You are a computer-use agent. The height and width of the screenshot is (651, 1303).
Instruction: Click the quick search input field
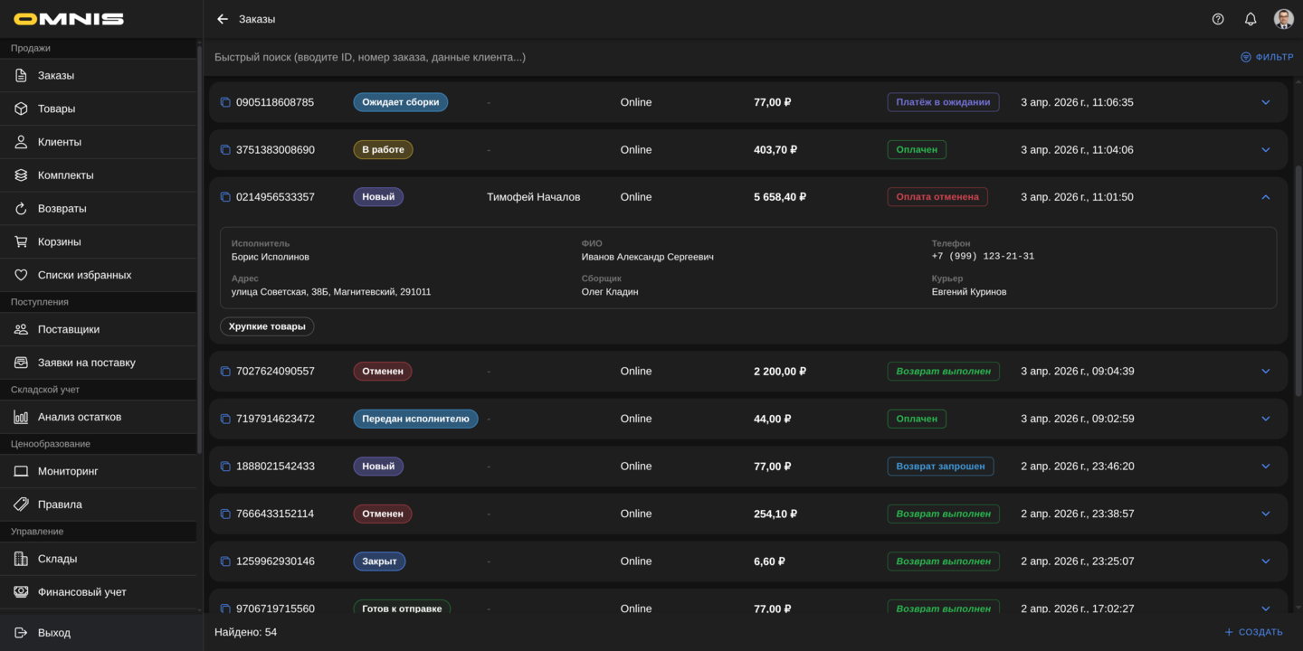pos(633,57)
